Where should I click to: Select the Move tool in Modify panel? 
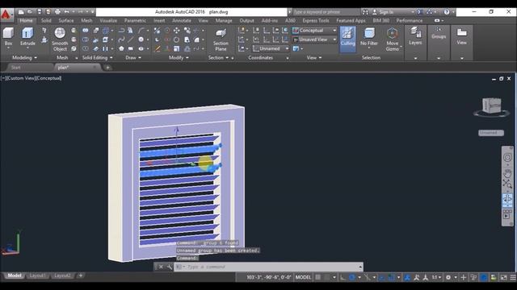(x=176, y=31)
